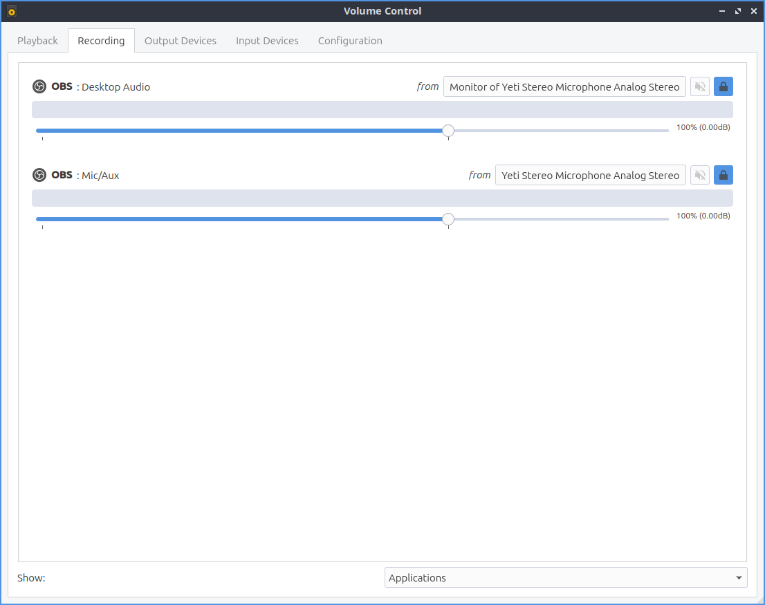Image resolution: width=765 pixels, height=605 pixels.
Task: Open the Output Devices tab
Action: tap(180, 41)
